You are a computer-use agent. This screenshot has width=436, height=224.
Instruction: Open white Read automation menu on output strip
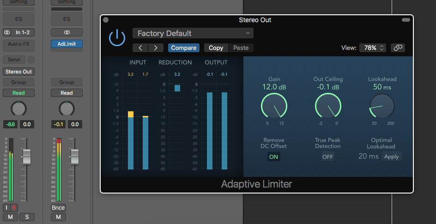point(67,93)
